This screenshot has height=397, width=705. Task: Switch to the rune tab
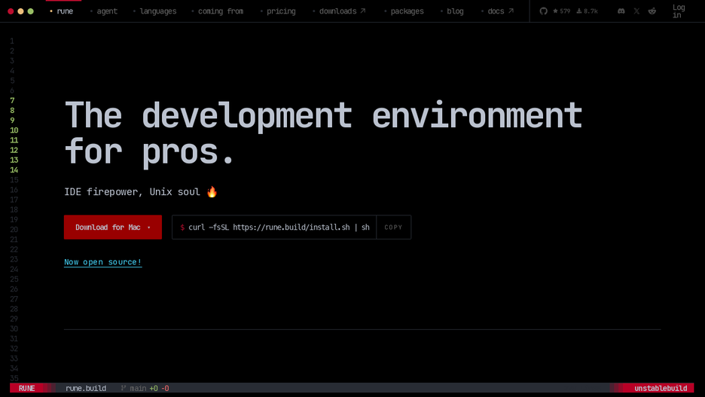[x=62, y=11]
